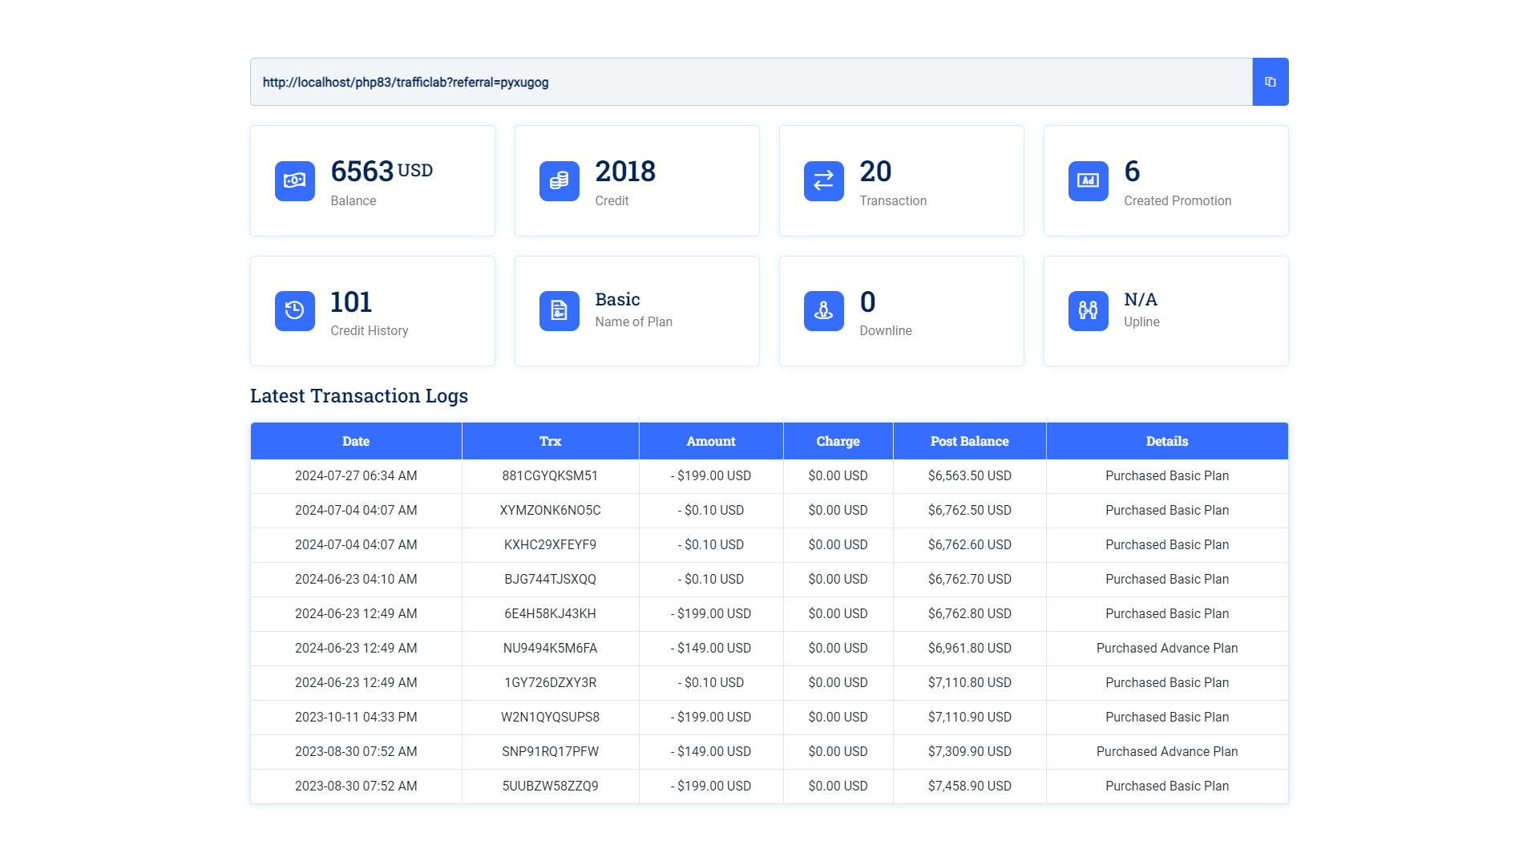Click the Basic plan name
Screen dimensions: 1539x845
point(617,300)
